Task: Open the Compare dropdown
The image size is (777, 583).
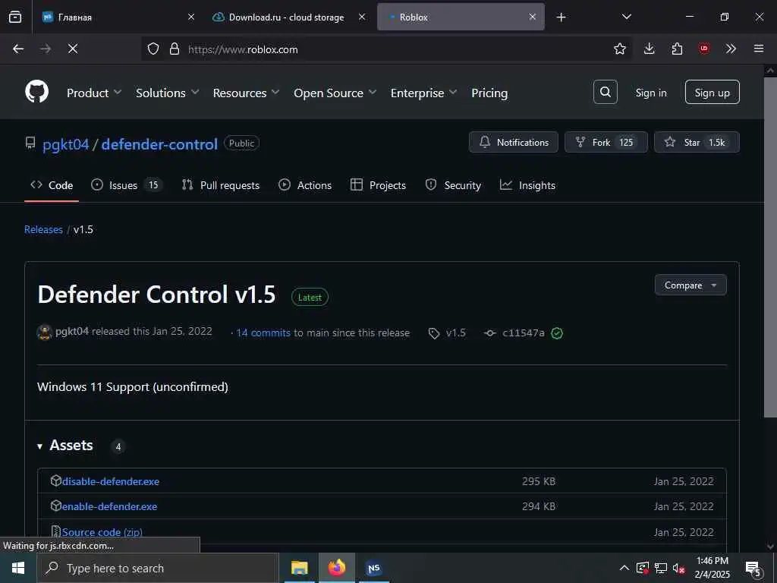Action: (690, 285)
